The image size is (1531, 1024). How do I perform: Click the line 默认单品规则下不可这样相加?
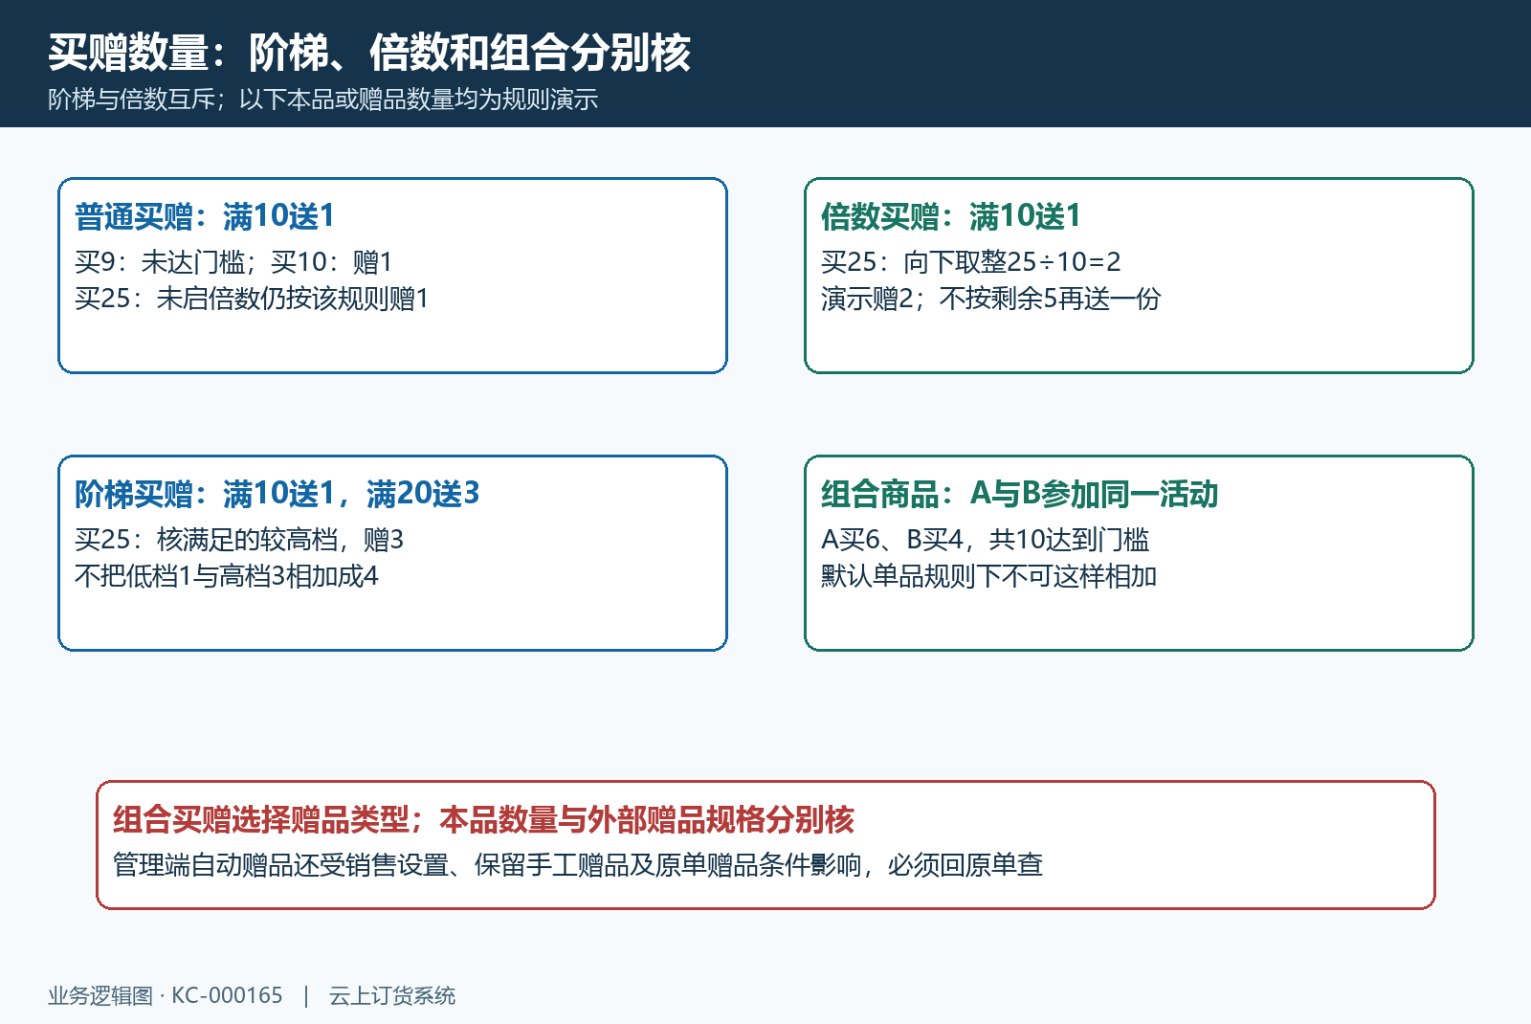tap(989, 576)
